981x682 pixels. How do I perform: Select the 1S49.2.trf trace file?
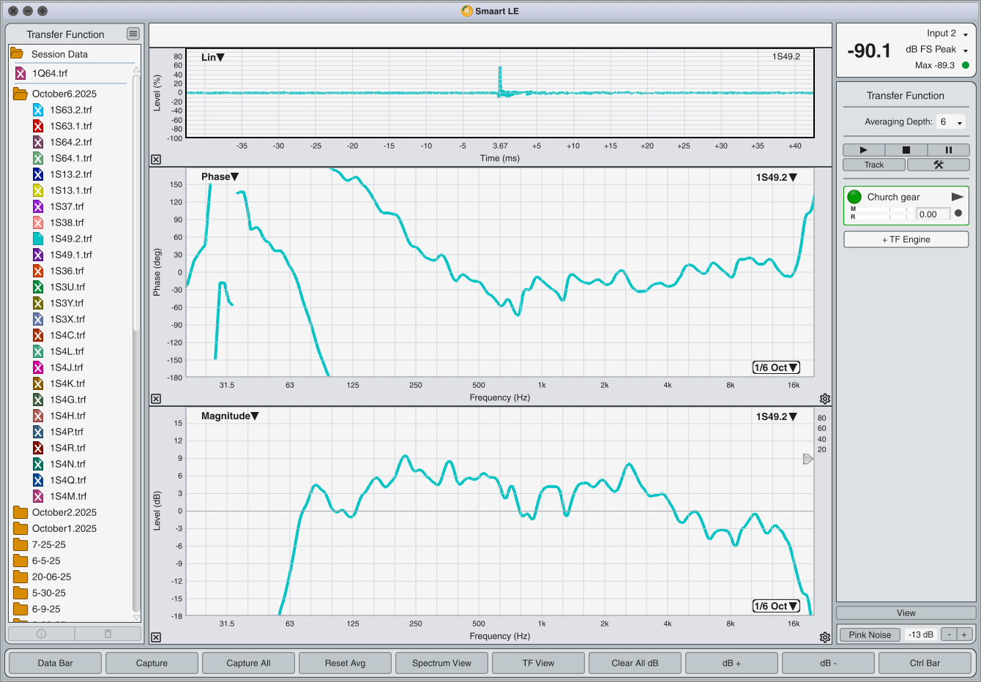pos(70,239)
